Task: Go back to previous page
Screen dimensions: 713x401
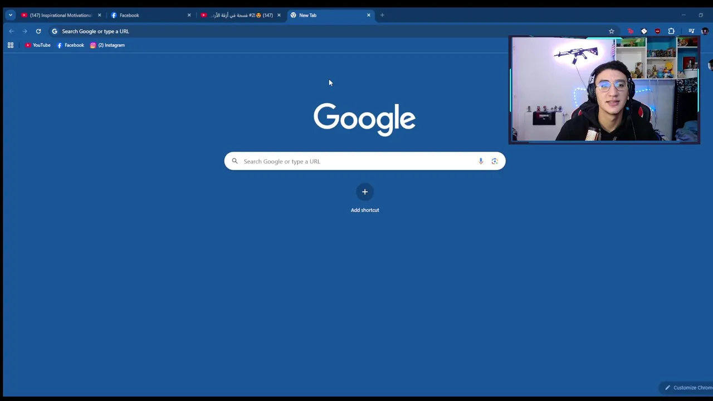Action: pyautogui.click(x=11, y=31)
